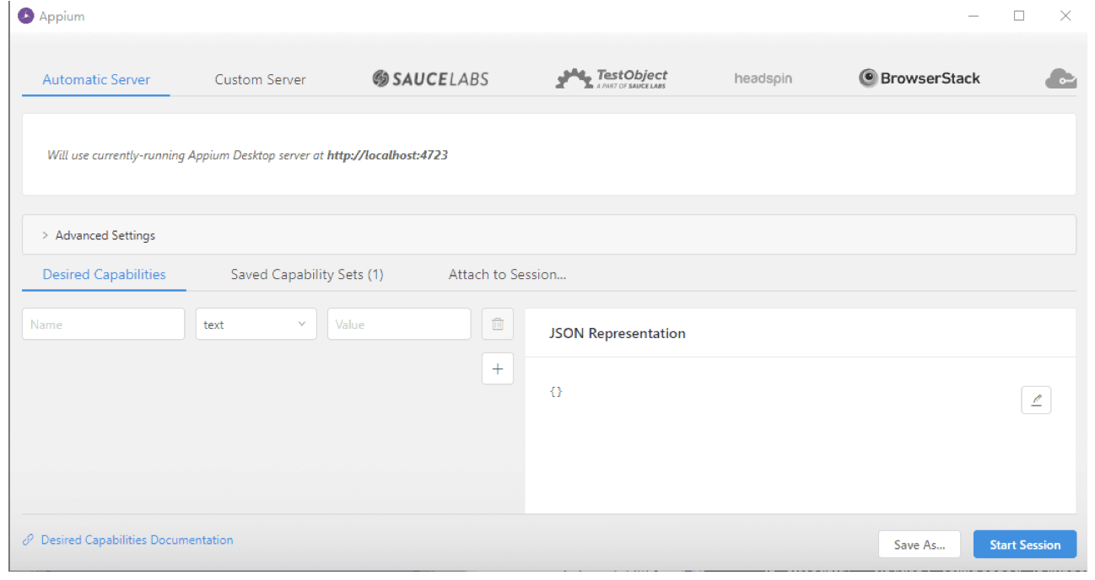Switch to Attach to Session tab

507,275
